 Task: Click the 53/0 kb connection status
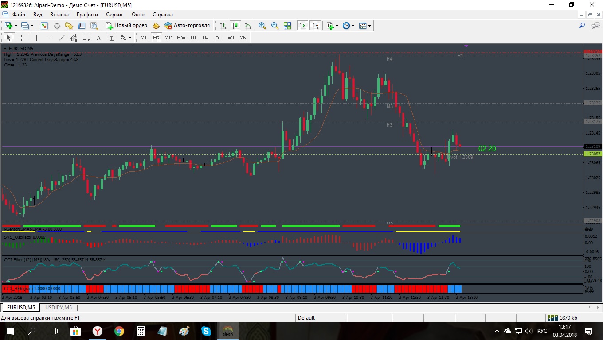tap(563, 317)
